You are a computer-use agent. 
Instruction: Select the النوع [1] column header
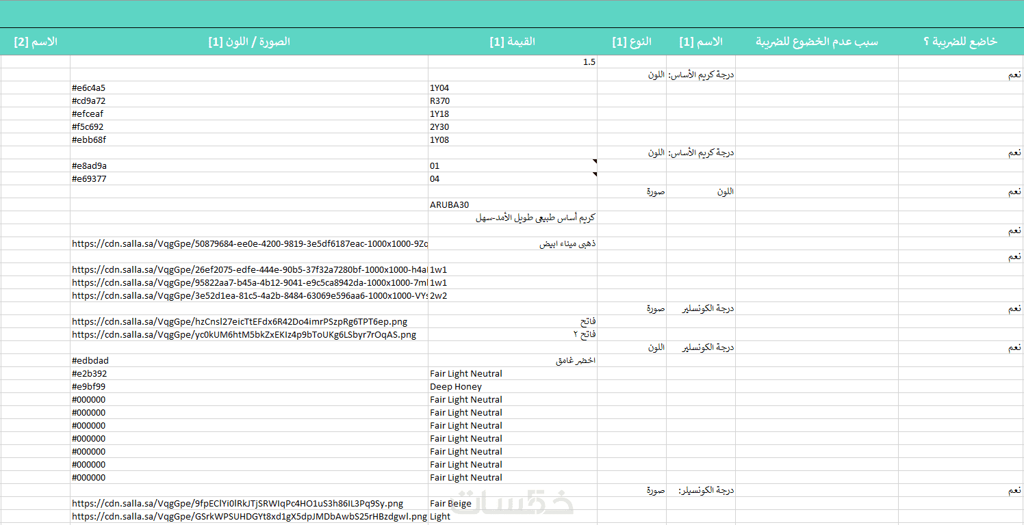pyautogui.click(x=632, y=42)
